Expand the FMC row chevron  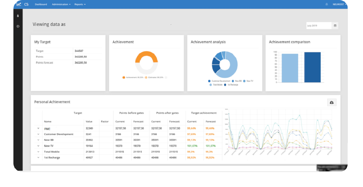[38, 129]
